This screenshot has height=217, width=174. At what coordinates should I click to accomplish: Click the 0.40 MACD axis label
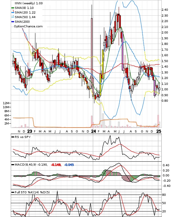[x=166, y=165]
